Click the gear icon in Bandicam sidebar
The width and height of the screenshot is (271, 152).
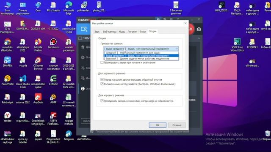pyautogui.click(x=83, y=57)
